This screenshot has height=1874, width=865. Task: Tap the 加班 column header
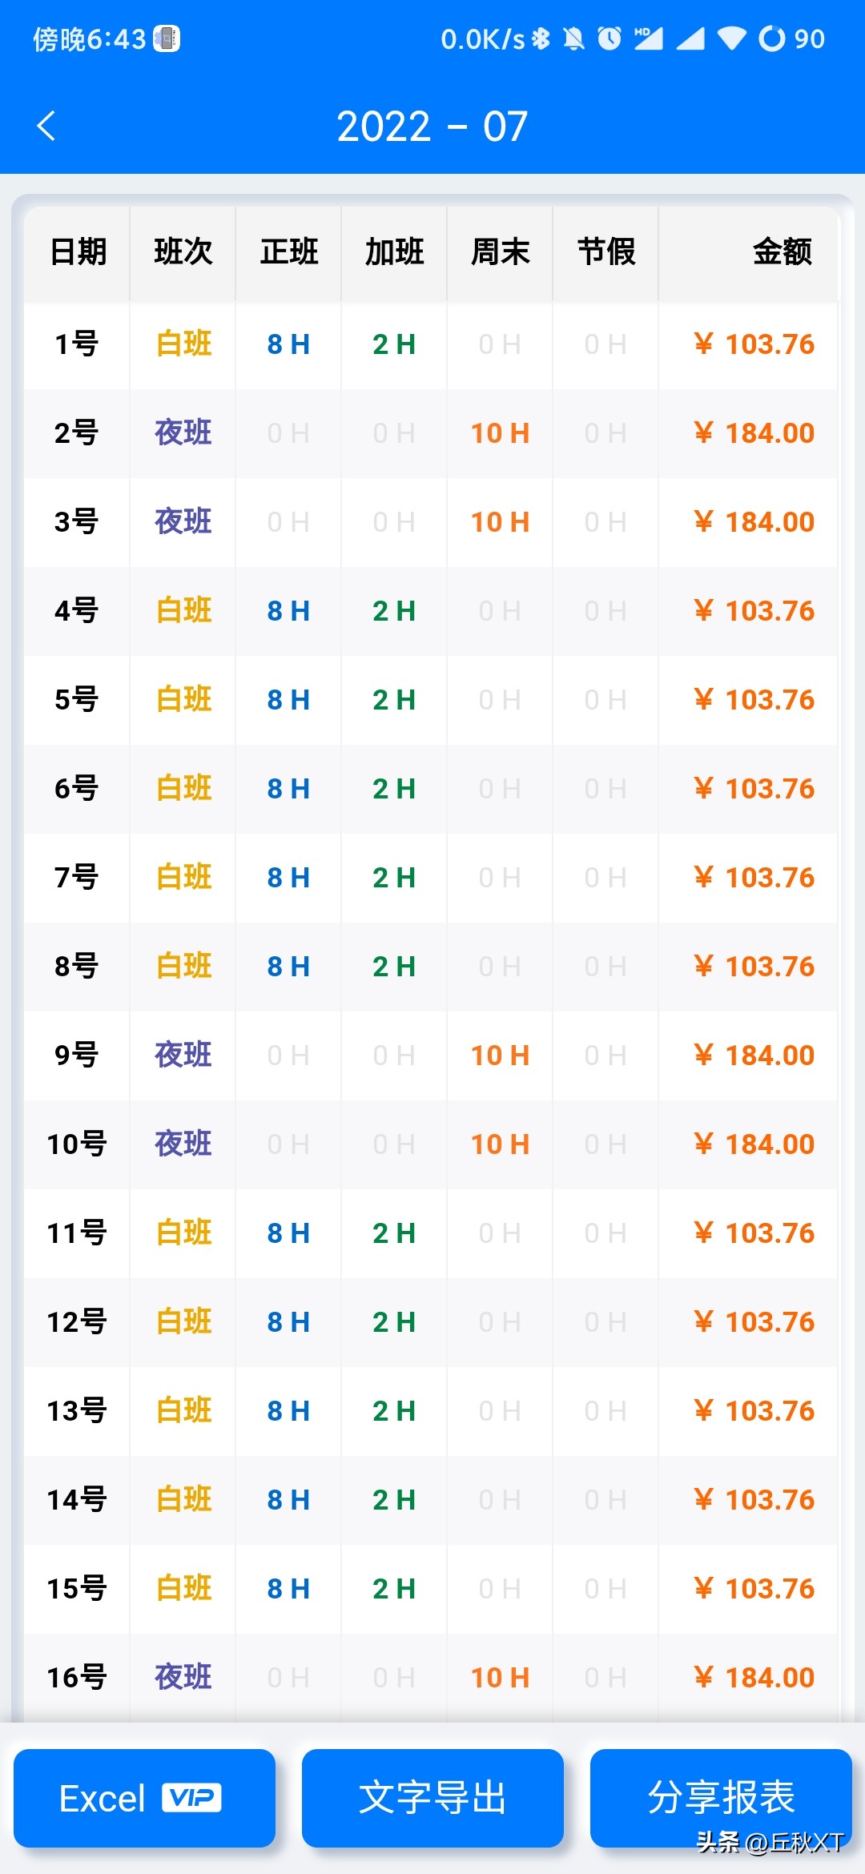[394, 252]
